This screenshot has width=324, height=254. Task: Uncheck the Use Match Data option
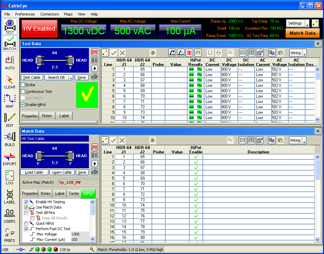coord(26,207)
